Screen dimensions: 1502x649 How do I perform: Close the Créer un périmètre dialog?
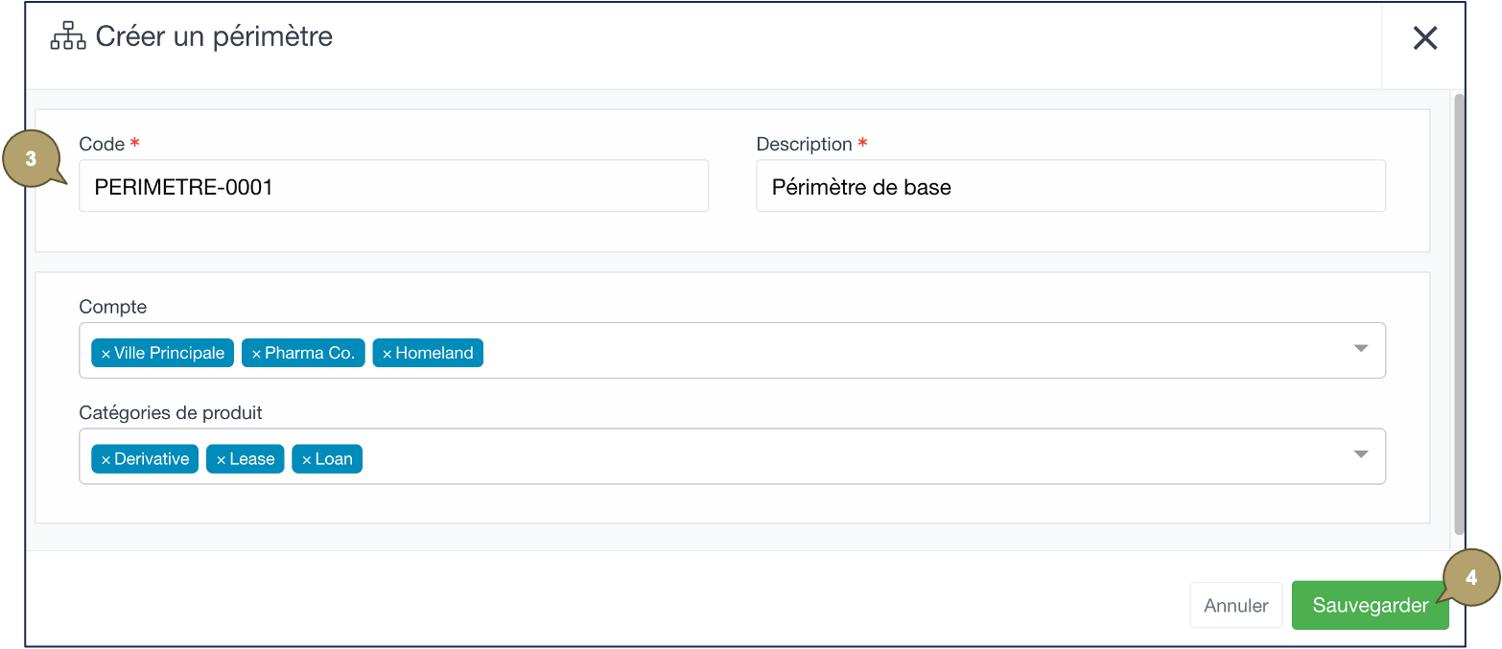point(1424,38)
